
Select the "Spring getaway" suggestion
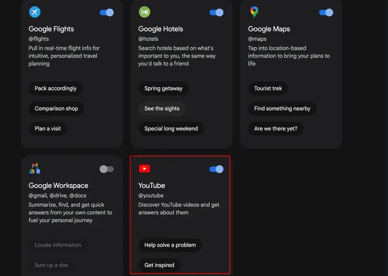[164, 89]
